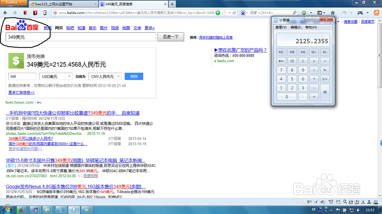
Task: Click into the 349美元 search field
Action: pos(81,37)
